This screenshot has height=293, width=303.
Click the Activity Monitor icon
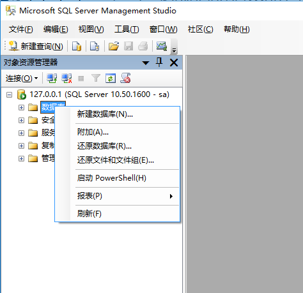click(x=162, y=46)
